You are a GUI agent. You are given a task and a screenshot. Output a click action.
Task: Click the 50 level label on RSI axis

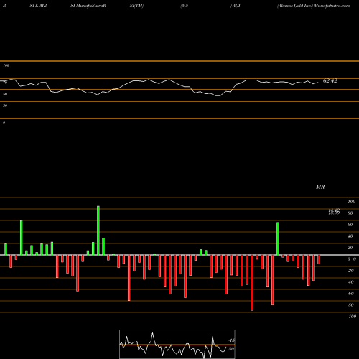click(x=5, y=94)
